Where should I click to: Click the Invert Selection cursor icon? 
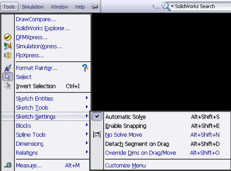click(8, 86)
